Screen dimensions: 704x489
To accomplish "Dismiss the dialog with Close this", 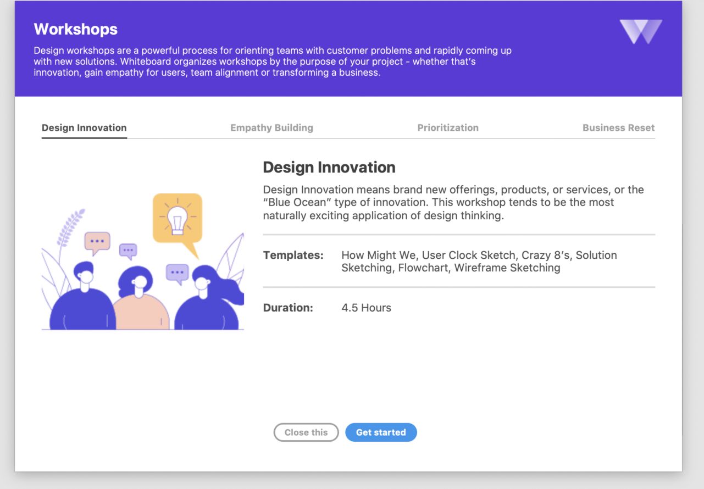I will pos(306,432).
